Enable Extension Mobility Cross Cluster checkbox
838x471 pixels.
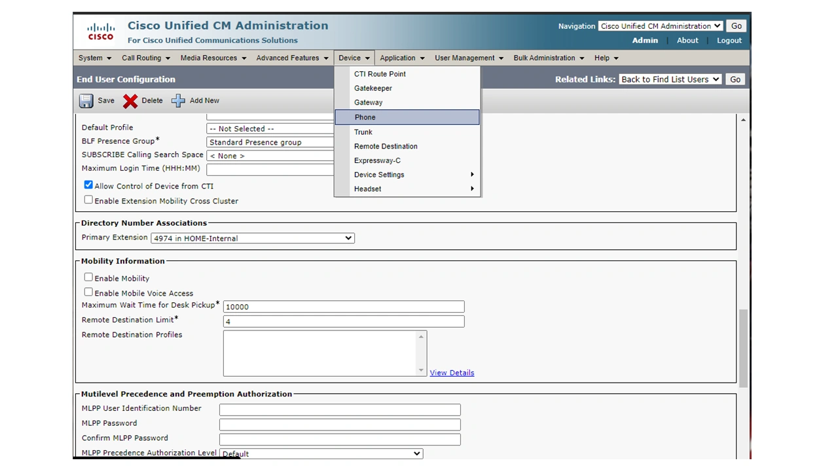coord(88,200)
